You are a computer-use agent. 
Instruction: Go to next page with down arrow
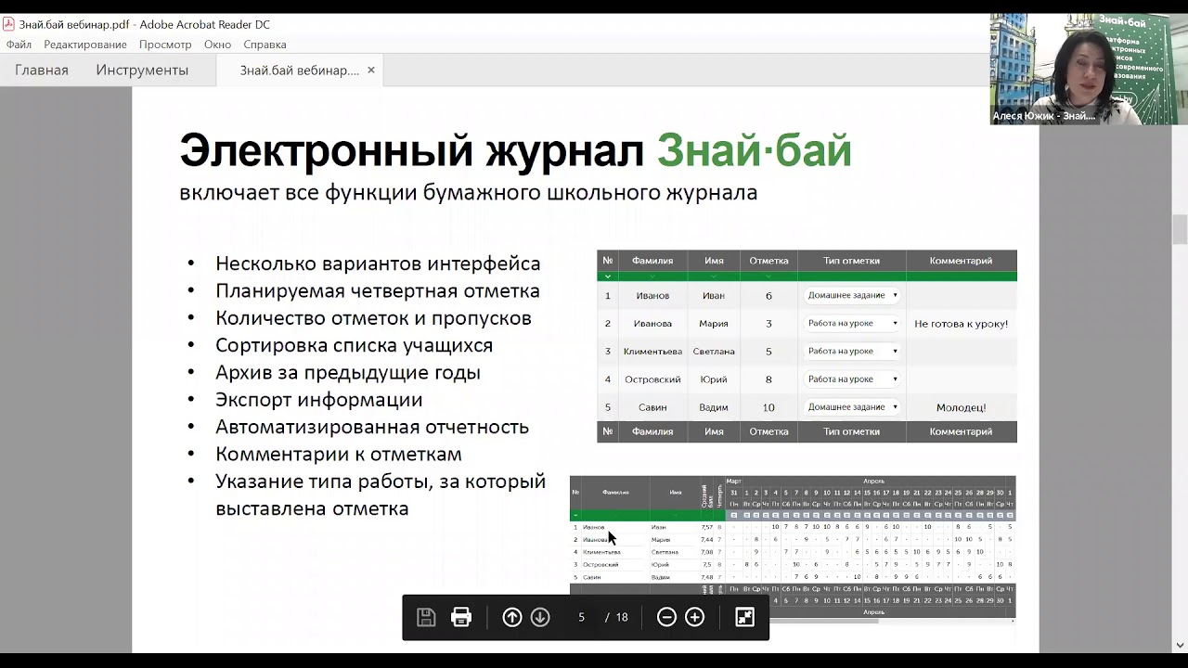coord(540,617)
